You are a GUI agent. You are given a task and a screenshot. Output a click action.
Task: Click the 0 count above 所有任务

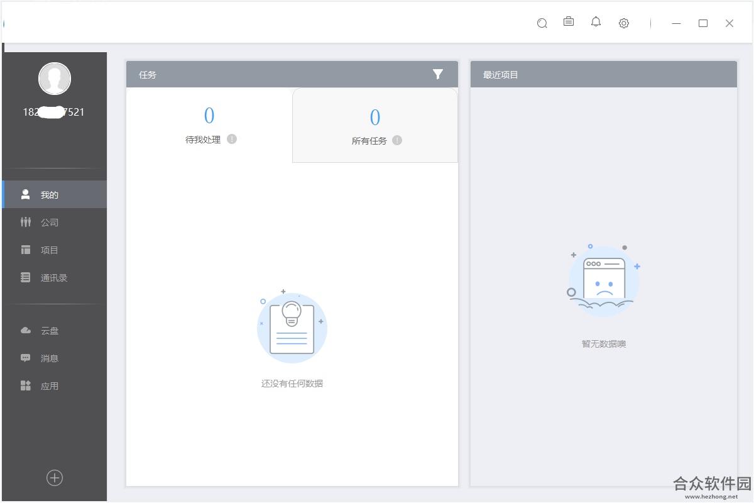tap(375, 117)
